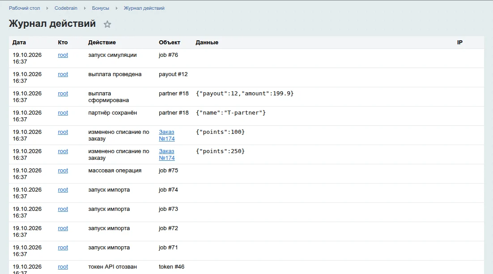Open the Codebrain breadcrumb
Viewport: 493px width, 274px height.
click(x=66, y=8)
